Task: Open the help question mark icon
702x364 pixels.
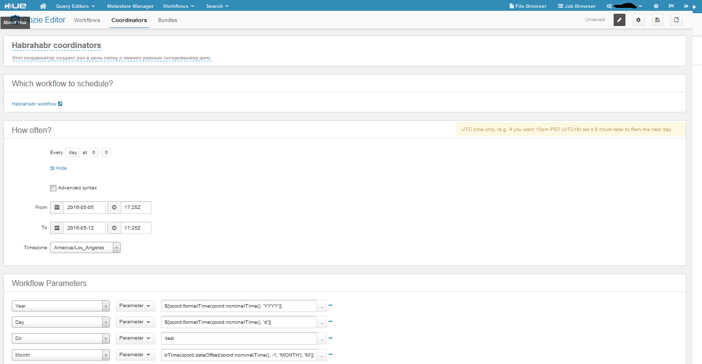Action: coord(656,6)
